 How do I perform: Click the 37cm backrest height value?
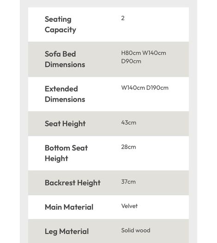[129, 181]
